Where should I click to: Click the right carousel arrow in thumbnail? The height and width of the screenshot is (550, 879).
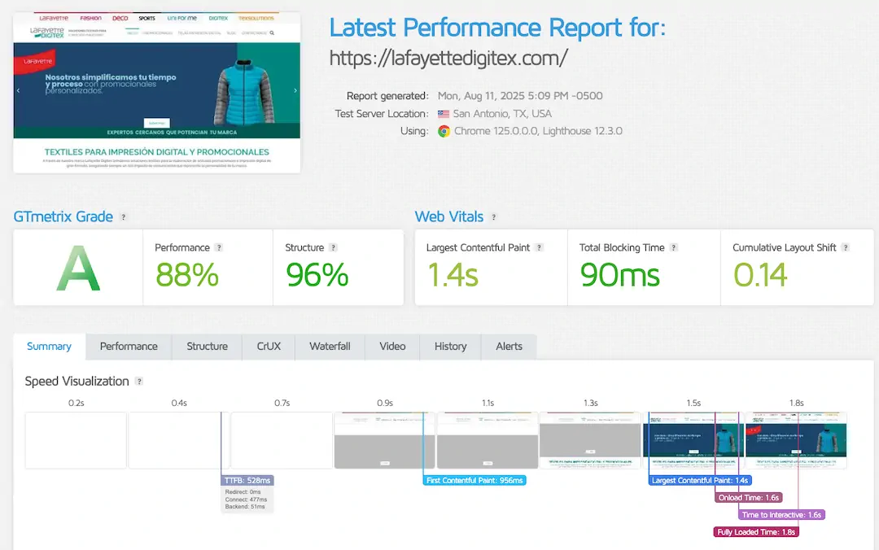(x=295, y=90)
